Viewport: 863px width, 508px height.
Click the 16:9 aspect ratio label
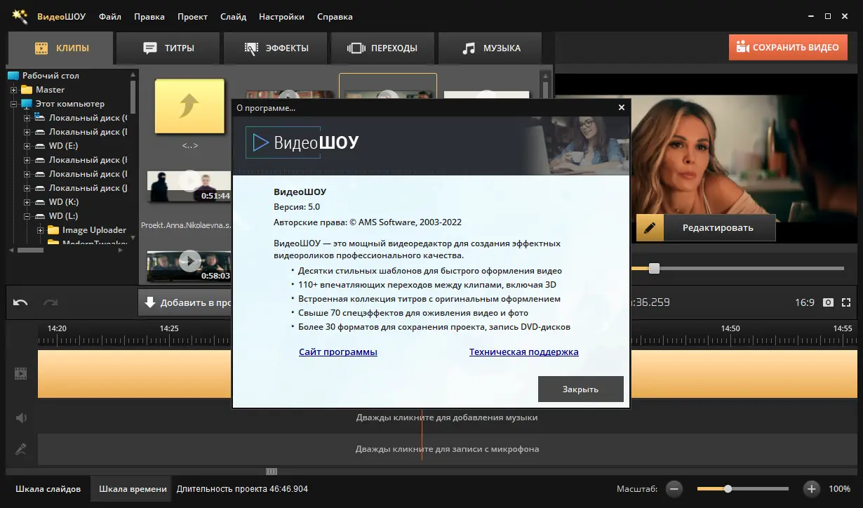pos(804,302)
